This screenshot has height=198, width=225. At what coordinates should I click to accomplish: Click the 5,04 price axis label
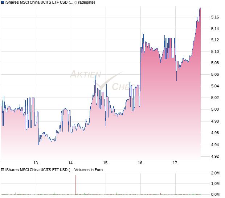click(x=215, y=86)
